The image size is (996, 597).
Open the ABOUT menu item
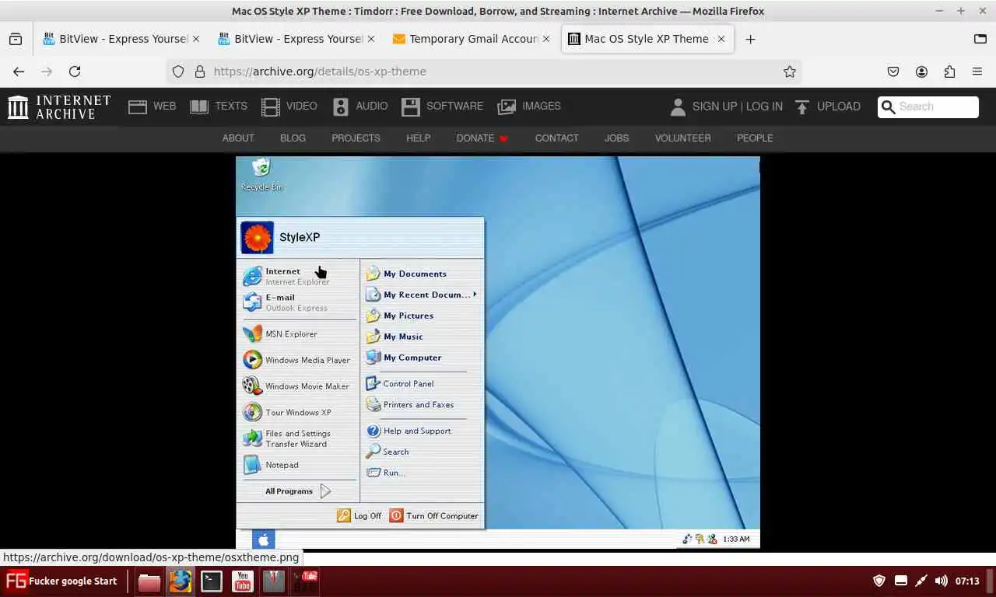coord(238,138)
